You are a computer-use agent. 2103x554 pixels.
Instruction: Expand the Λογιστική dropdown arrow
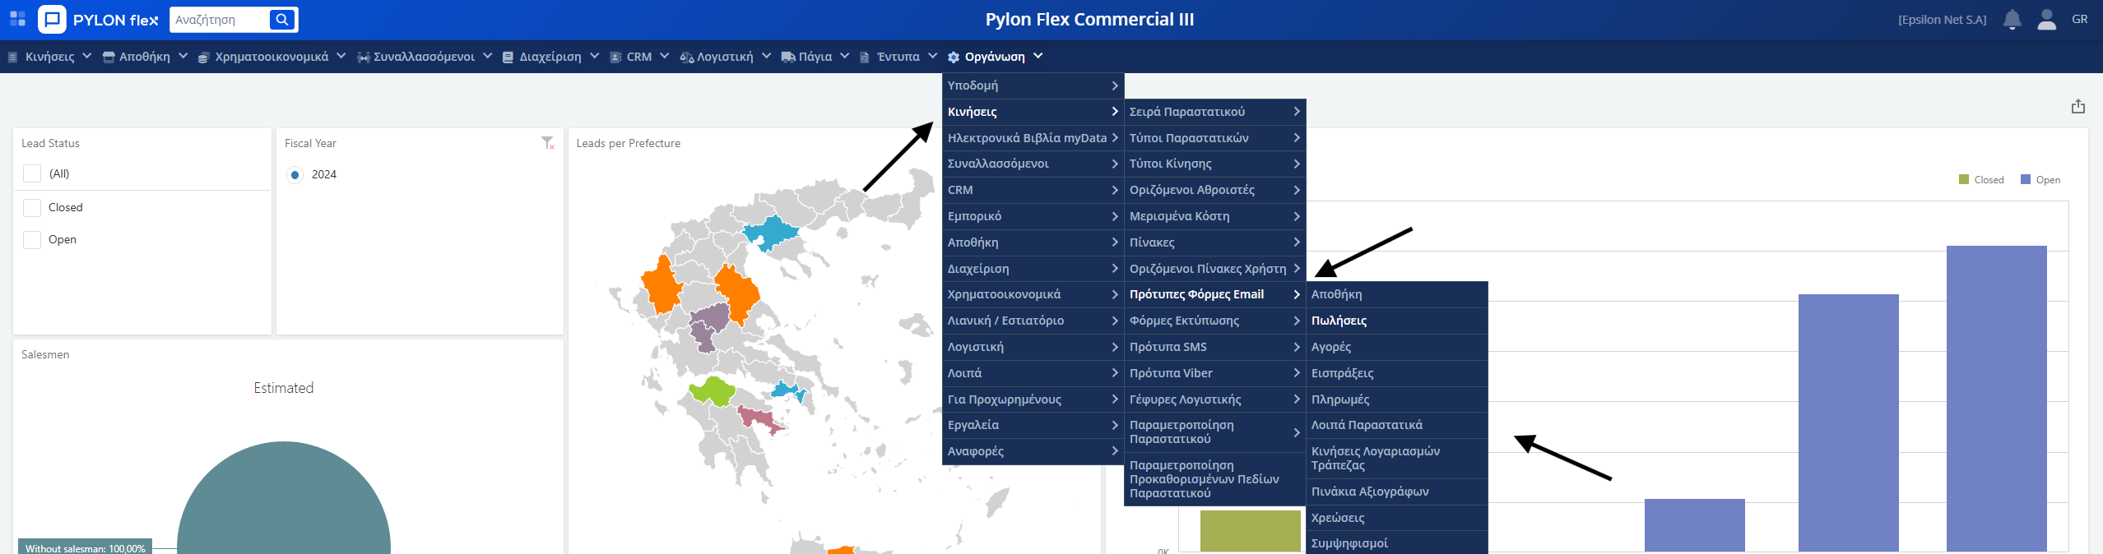click(x=766, y=56)
